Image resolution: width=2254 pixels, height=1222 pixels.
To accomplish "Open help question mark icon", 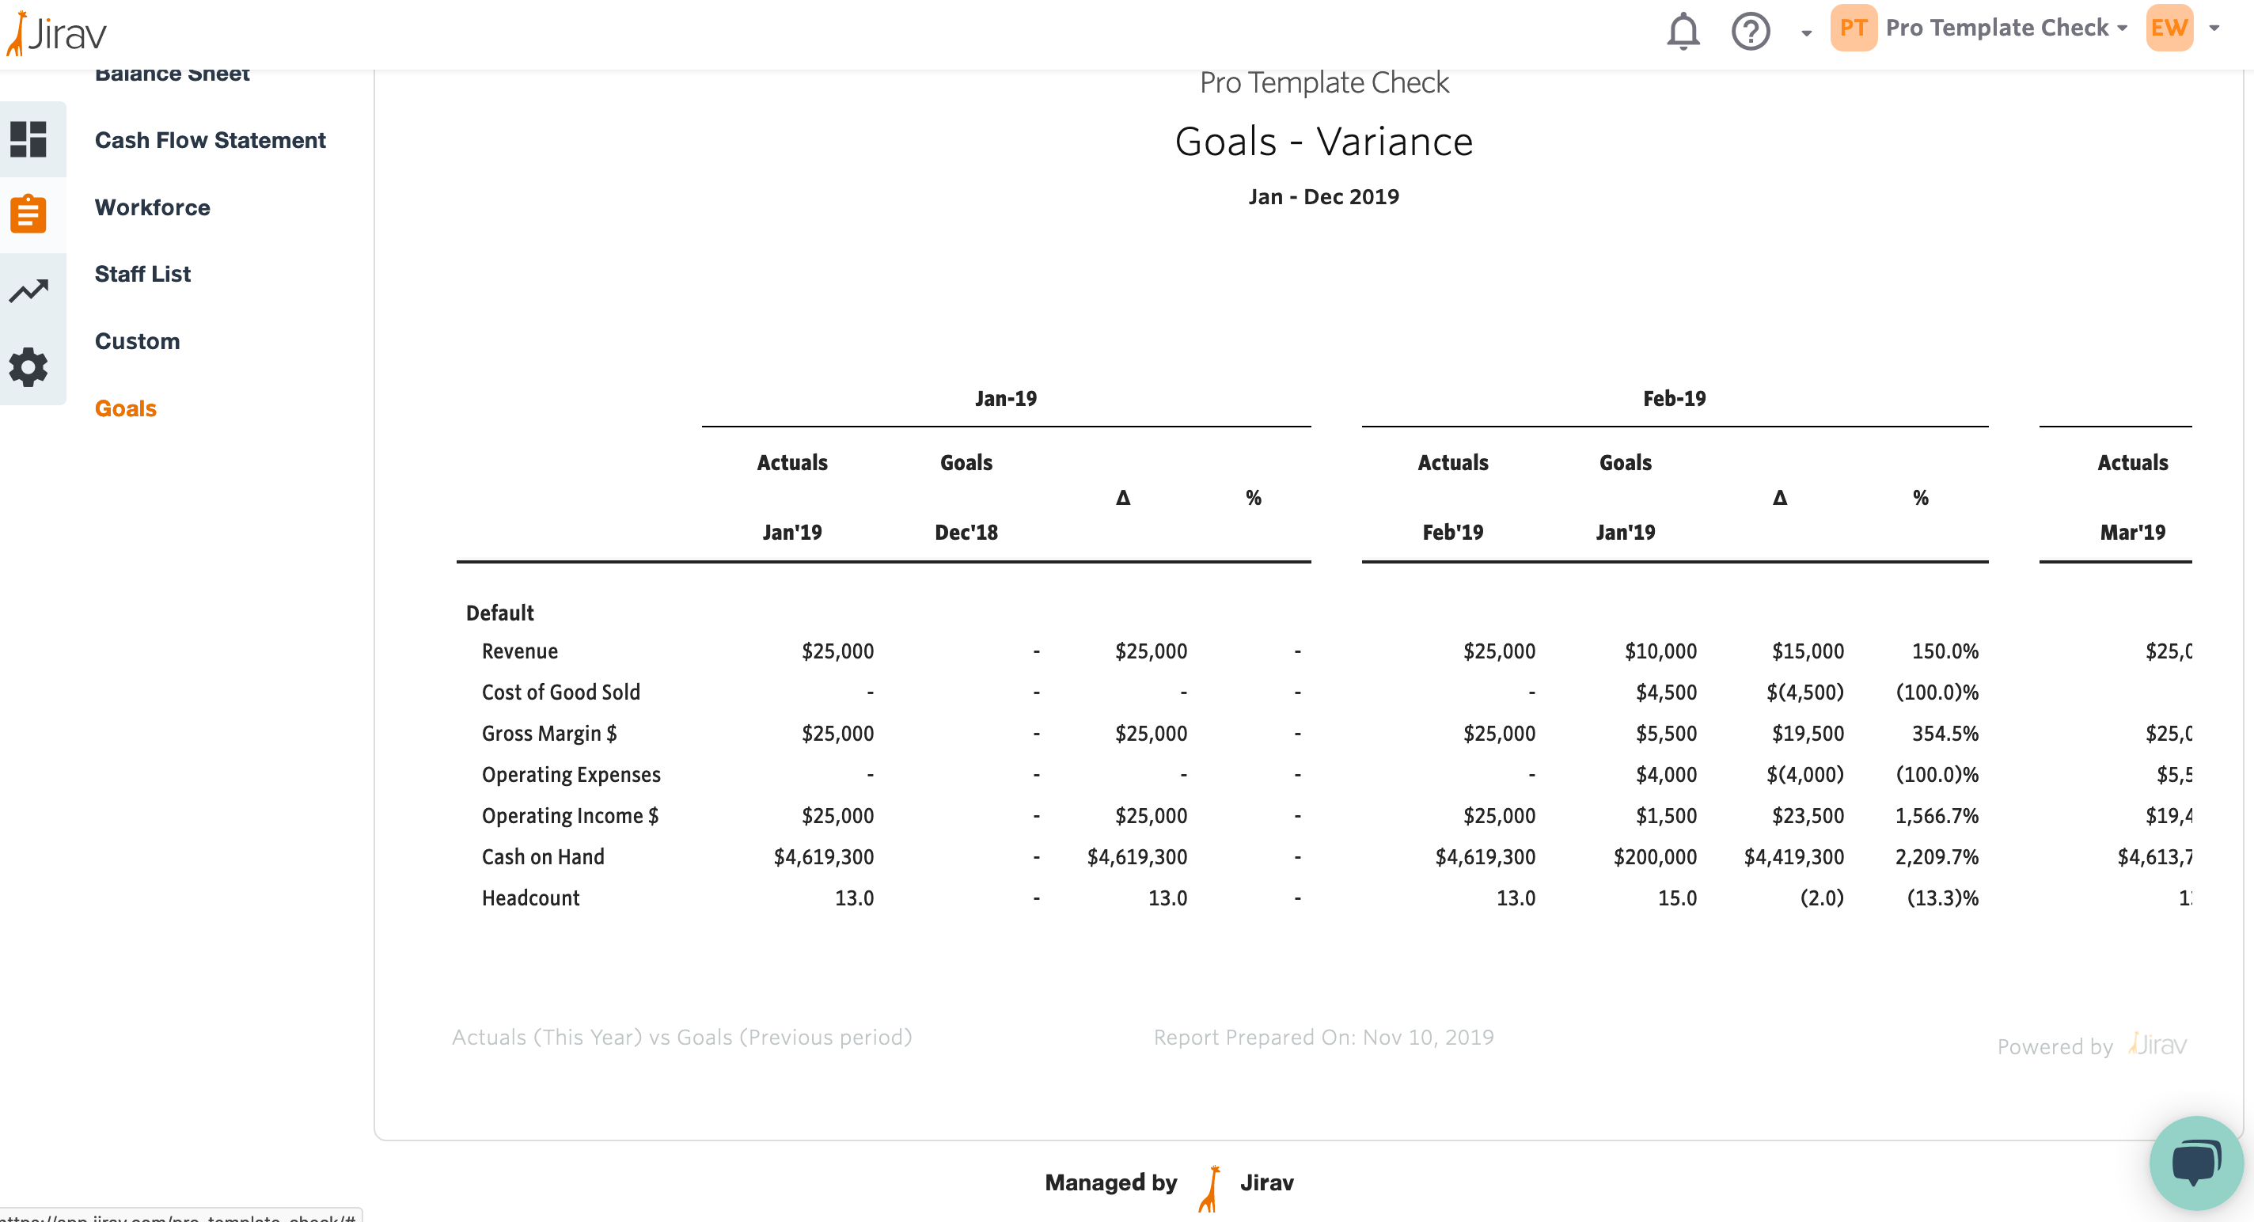I will click(x=1750, y=32).
